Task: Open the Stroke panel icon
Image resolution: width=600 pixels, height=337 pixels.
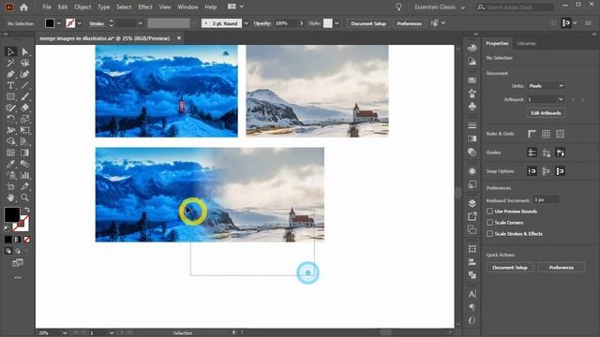Action: pyautogui.click(x=472, y=125)
